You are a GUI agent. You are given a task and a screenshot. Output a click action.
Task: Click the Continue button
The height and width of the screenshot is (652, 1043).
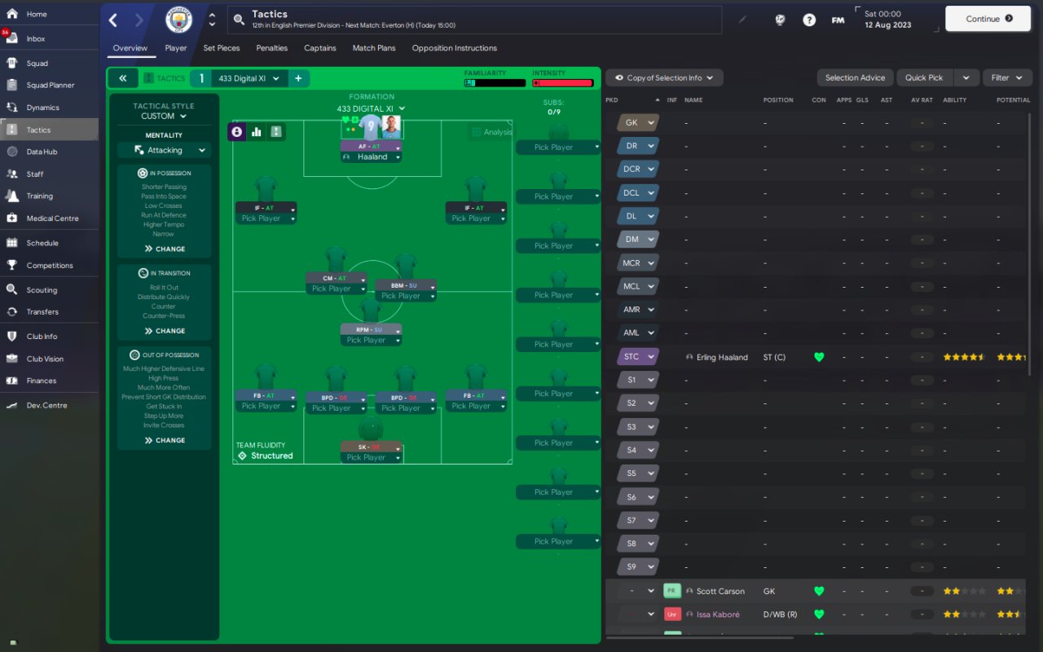pyautogui.click(x=988, y=19)
